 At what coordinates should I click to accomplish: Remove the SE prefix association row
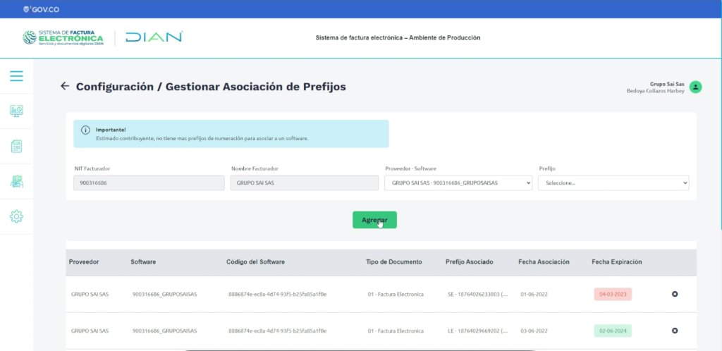675,294
